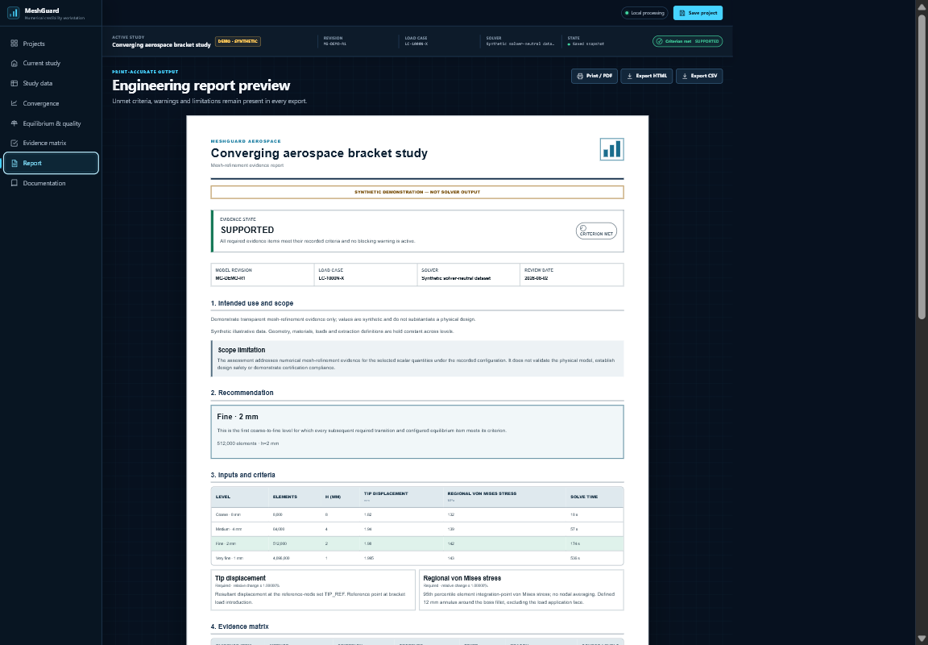Viewport: 928px width, 645px height.
Task: Click the green dot beside Local processing
Action: pos(627,13)
